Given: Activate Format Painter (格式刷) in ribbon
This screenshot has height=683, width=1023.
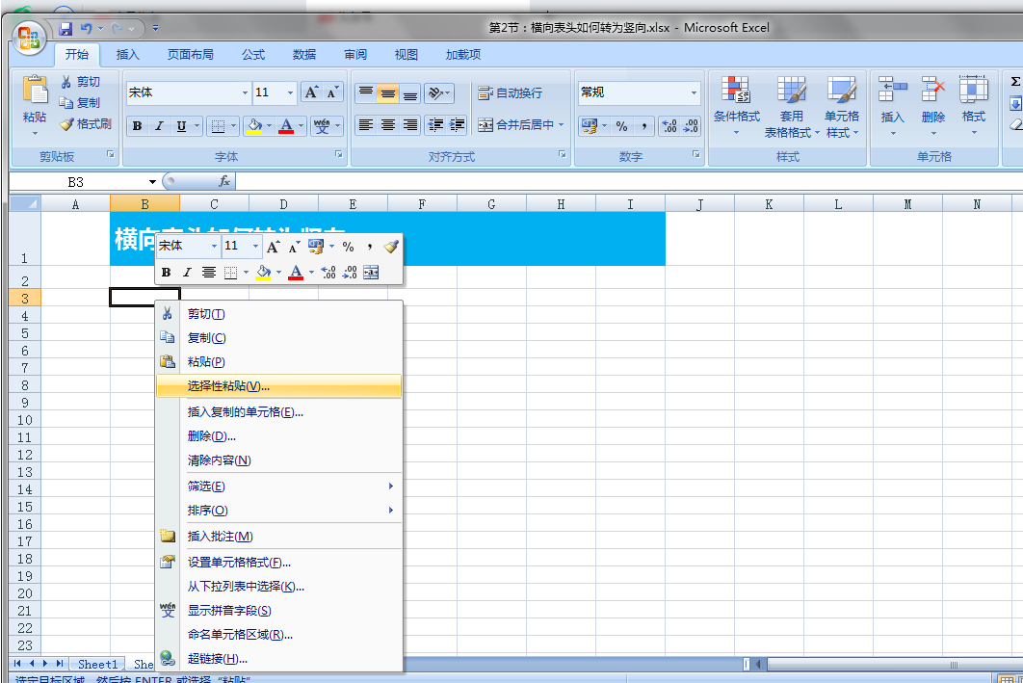Looking at the screenshot, I should 86,123.
